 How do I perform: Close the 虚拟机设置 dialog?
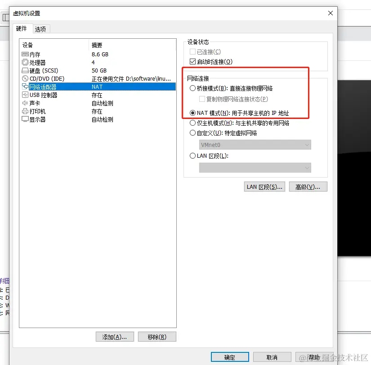click(331, 13)
